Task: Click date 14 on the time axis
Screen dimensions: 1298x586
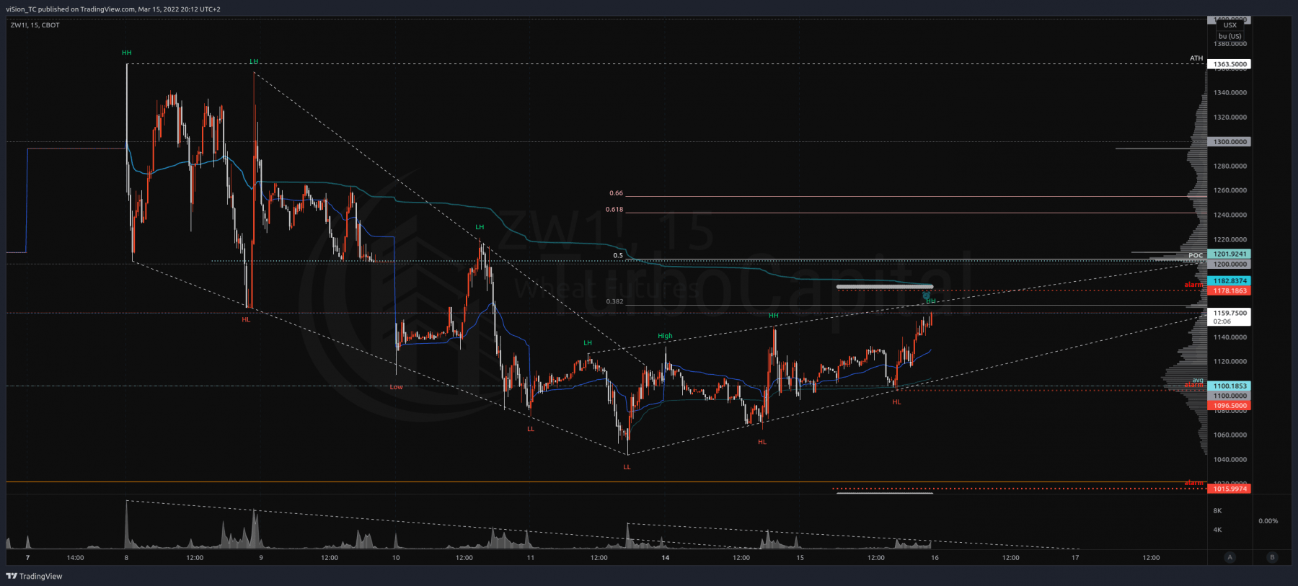Action: 666,557
